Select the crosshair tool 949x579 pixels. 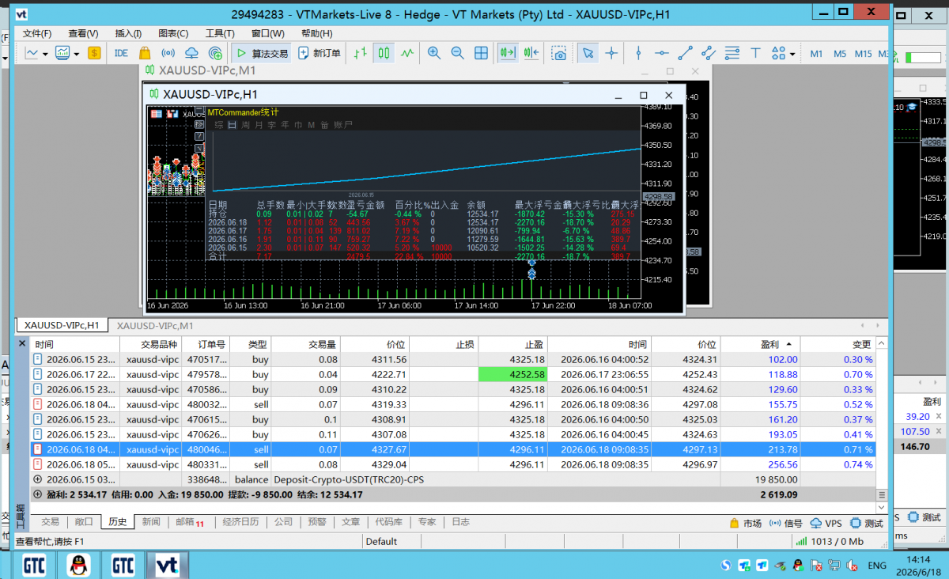(611, 53)
